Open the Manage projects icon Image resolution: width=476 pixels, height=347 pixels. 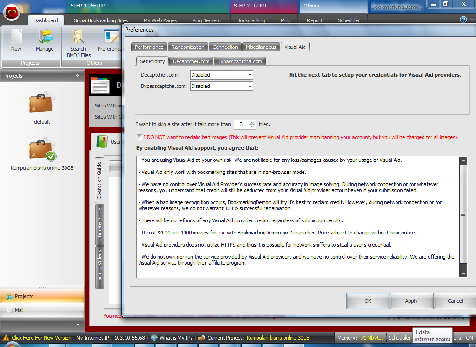45,41
